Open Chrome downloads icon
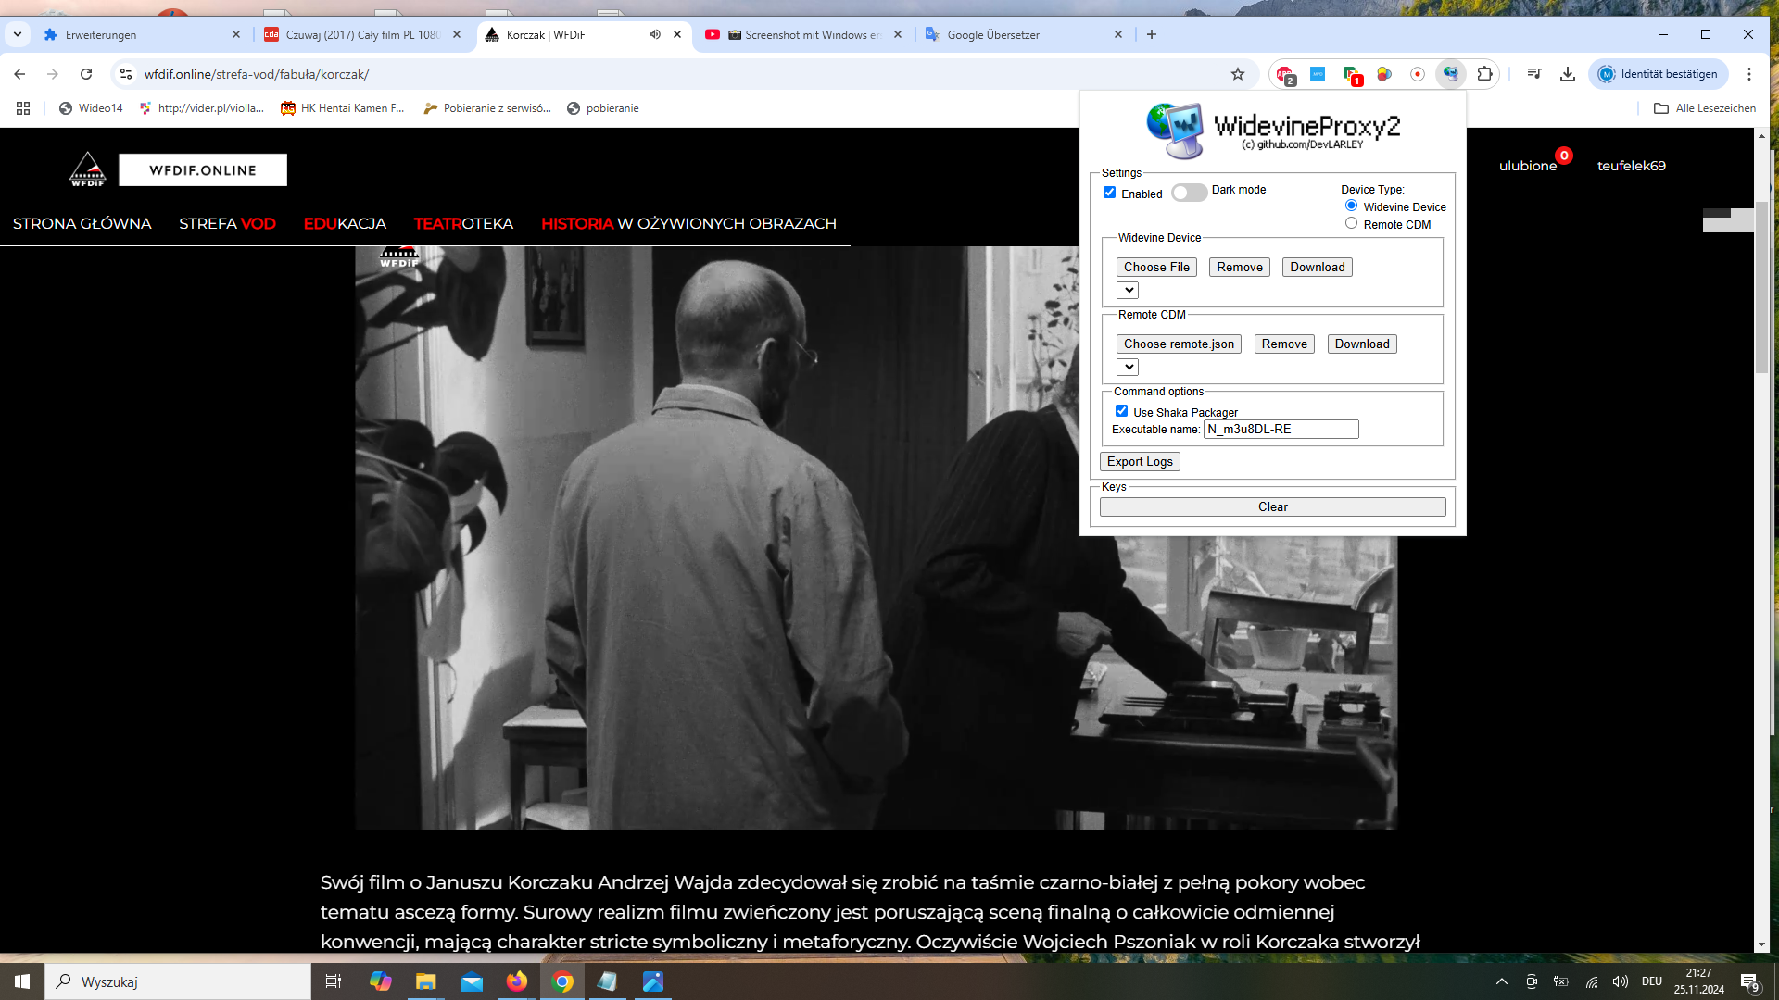This screenshot has height=1000, width=1779. (1568, 74)
